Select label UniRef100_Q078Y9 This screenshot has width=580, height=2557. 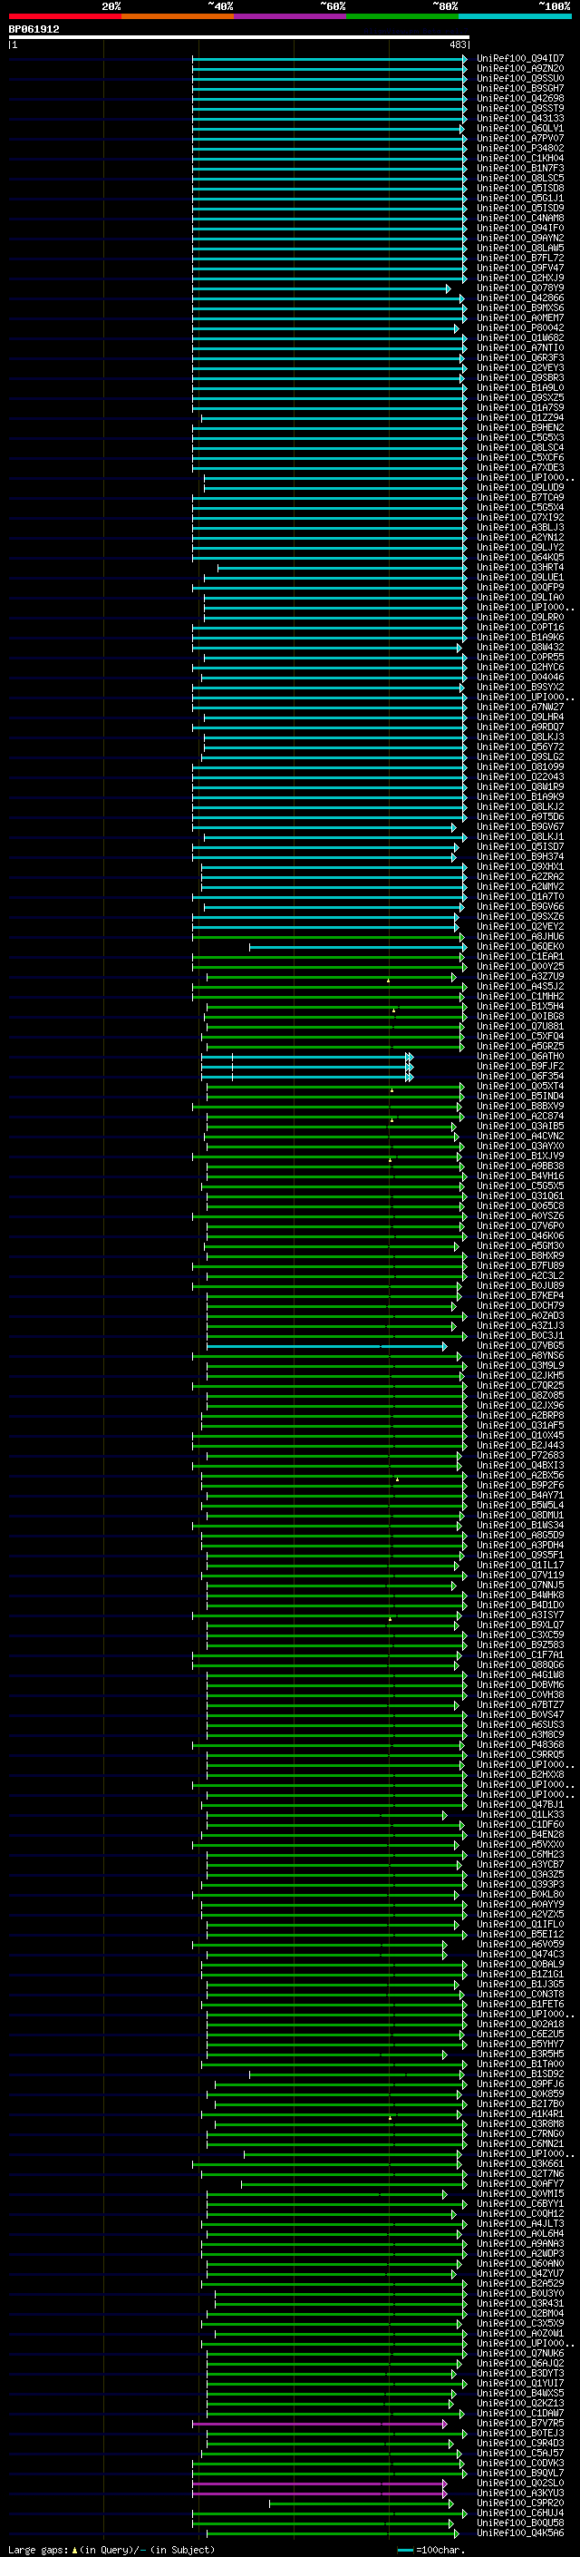[520, 288]
